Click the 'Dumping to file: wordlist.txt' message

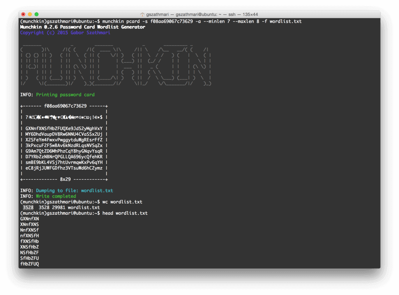coord(74,191)
